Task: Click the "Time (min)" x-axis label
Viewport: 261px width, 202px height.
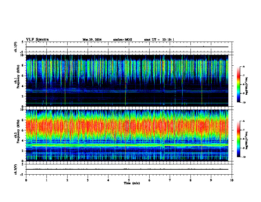Action: [132, 183]
